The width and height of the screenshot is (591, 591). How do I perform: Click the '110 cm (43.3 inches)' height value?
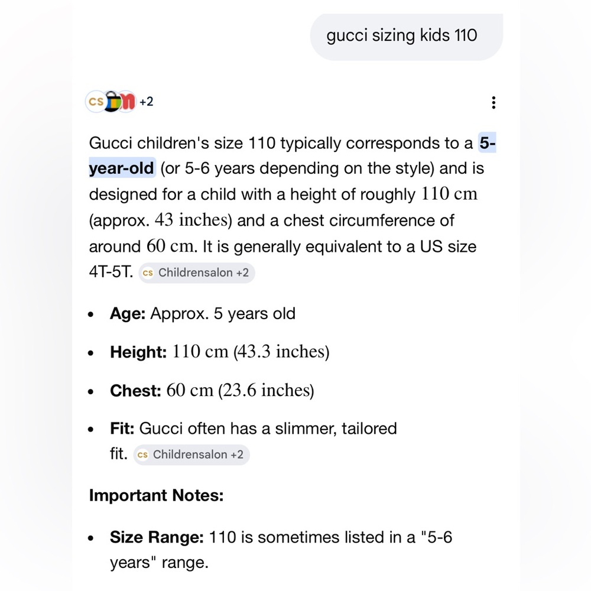[x=251, y=352]
